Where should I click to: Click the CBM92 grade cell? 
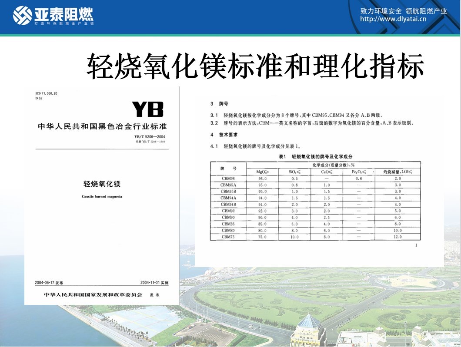click(x=228, y=211)
